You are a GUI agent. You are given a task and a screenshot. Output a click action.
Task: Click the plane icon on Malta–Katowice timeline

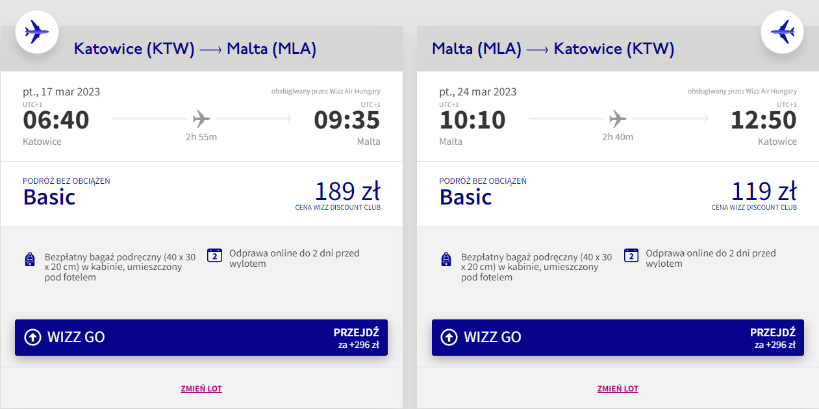click(618, 119)
